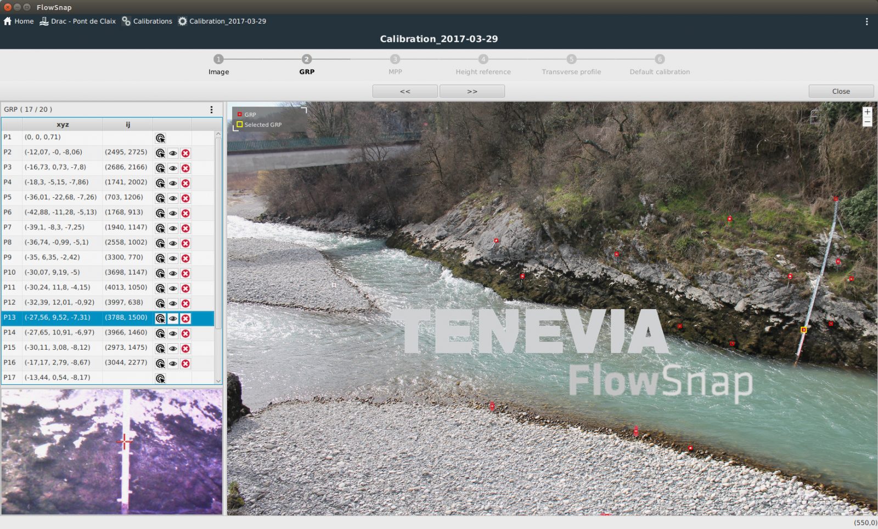This screenshot has height=529, width=878.
Task: Click the GRP table vertical scrollbar
Action: [x=218, y=233]
